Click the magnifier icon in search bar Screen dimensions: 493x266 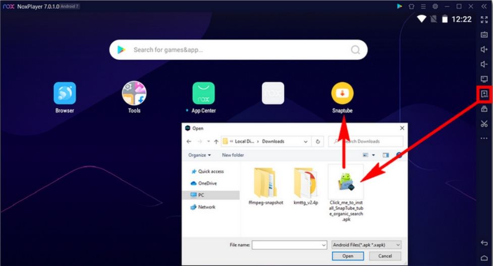[355, 49]
